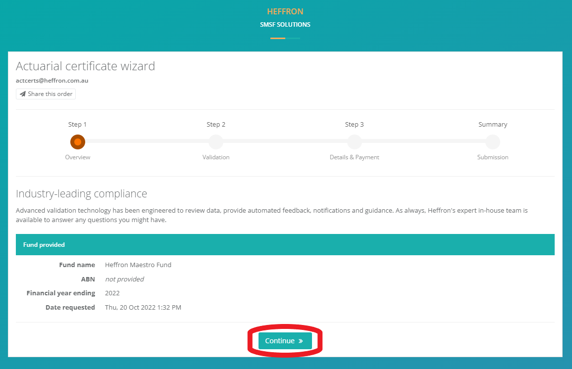Click the Details & Payment step label
Image resolution: width=572 pixels, height=369 pixels.
[x=355, y=157]
